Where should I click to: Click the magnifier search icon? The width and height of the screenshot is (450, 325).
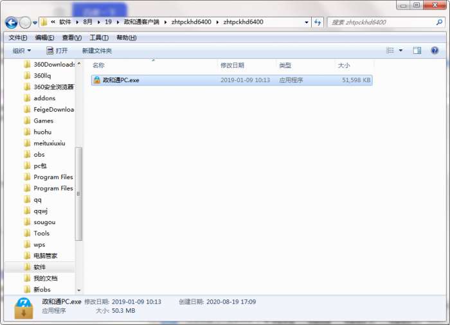(x=439, y=22)
